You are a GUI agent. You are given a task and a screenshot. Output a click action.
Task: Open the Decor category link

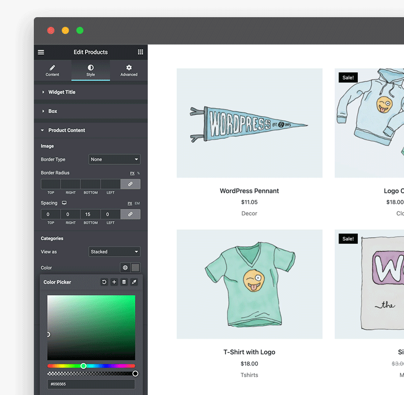click(249, 213)
